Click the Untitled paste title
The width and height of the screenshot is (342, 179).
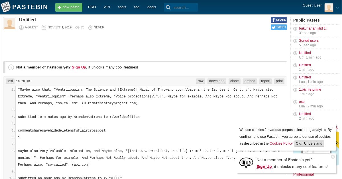[27, 20]
